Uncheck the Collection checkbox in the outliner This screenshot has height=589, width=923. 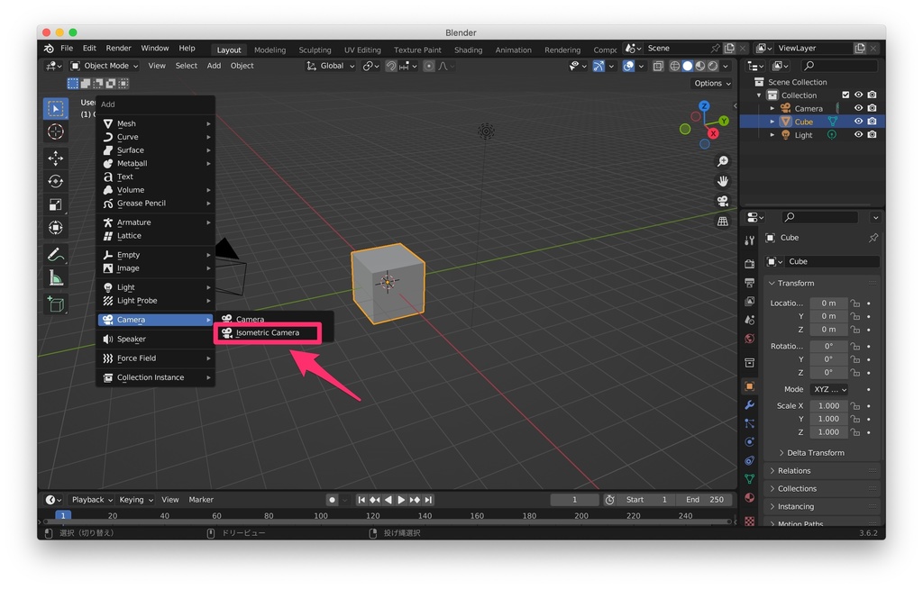tap(845, 95)
